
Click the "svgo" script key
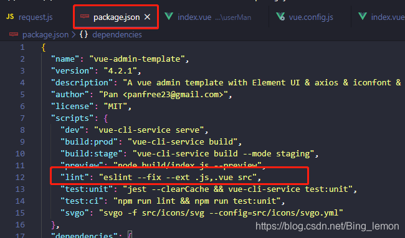(x=75, y=212)
